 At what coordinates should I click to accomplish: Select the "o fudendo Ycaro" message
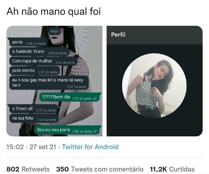point(40,52)
